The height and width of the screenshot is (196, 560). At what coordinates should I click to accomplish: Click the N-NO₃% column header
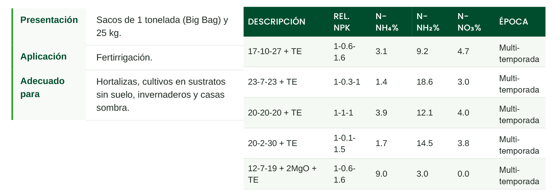coord(469,22)
